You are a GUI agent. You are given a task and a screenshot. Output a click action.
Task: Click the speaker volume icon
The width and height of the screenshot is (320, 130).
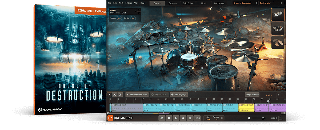pyautogui.click(x=249, y=118)
